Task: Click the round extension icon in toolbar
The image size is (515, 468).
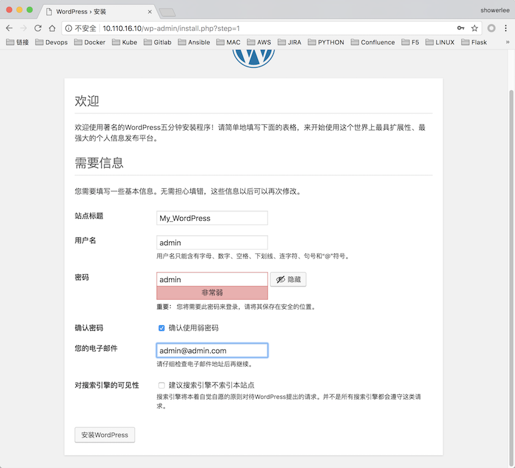Action: click(491, 28)
